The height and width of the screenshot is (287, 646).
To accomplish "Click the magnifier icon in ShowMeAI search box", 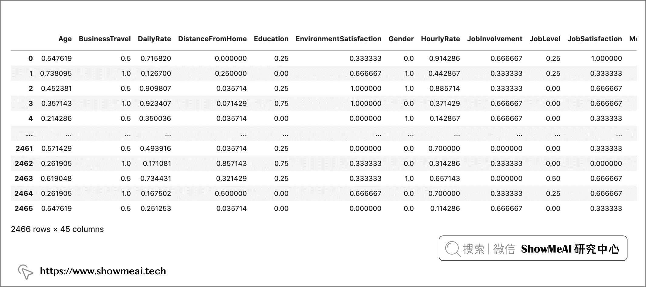I will click(453, 249).
